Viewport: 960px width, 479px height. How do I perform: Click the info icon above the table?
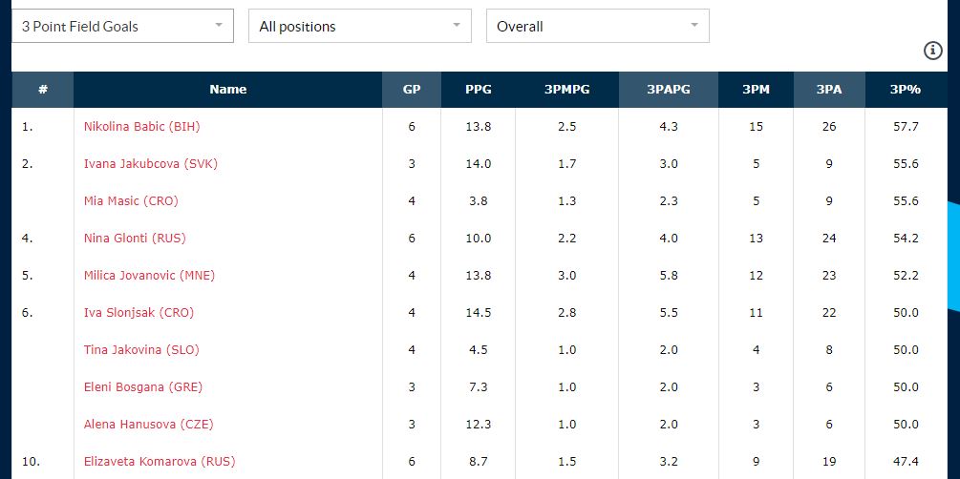tap(933, 52)
